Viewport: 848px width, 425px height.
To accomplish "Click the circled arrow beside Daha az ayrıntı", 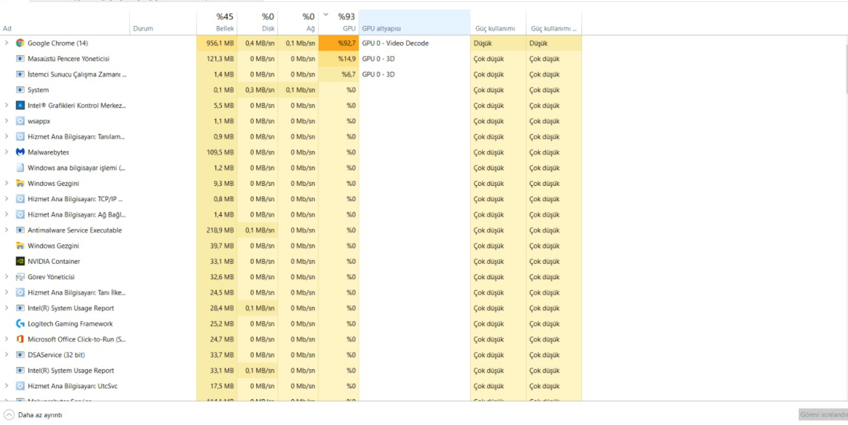I will point(9,414).
